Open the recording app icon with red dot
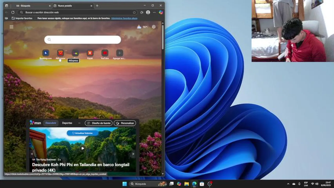The width and height of the screenshot is (334, 188). pyautogui.click(x=209, y=184)
